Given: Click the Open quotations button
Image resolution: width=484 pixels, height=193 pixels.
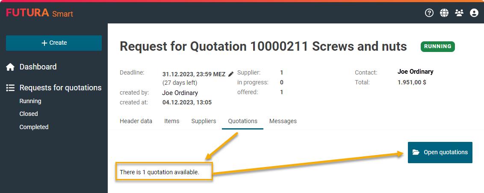Looking at the screenshot, I should click(440, 152).
